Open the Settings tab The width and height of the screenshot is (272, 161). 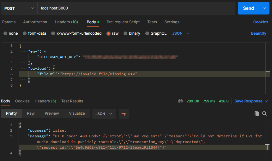172,22
